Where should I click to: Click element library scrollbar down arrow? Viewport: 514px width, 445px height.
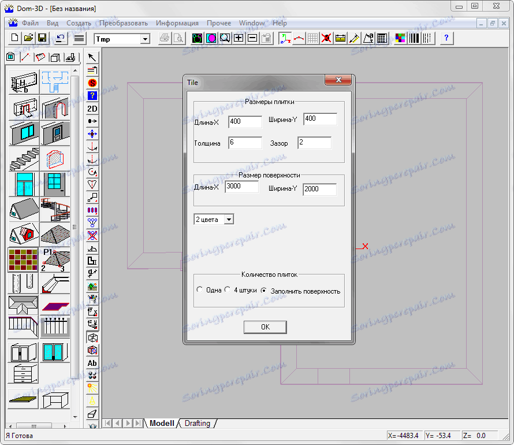(76, 417)
